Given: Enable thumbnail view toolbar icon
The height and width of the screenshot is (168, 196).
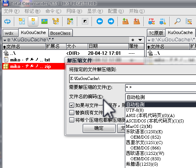Looking at the screenshot, I should click(x=44, y=21).
